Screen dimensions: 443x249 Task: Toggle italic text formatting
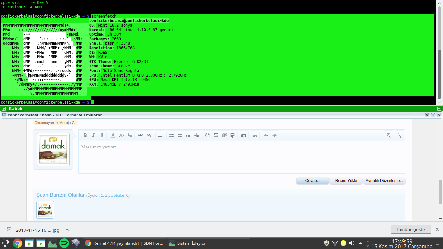pos(93,135)
